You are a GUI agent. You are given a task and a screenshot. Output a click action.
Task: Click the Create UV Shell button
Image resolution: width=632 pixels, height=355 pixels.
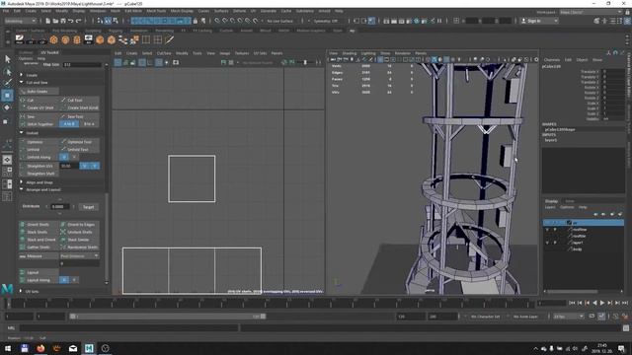pos(39,107)
